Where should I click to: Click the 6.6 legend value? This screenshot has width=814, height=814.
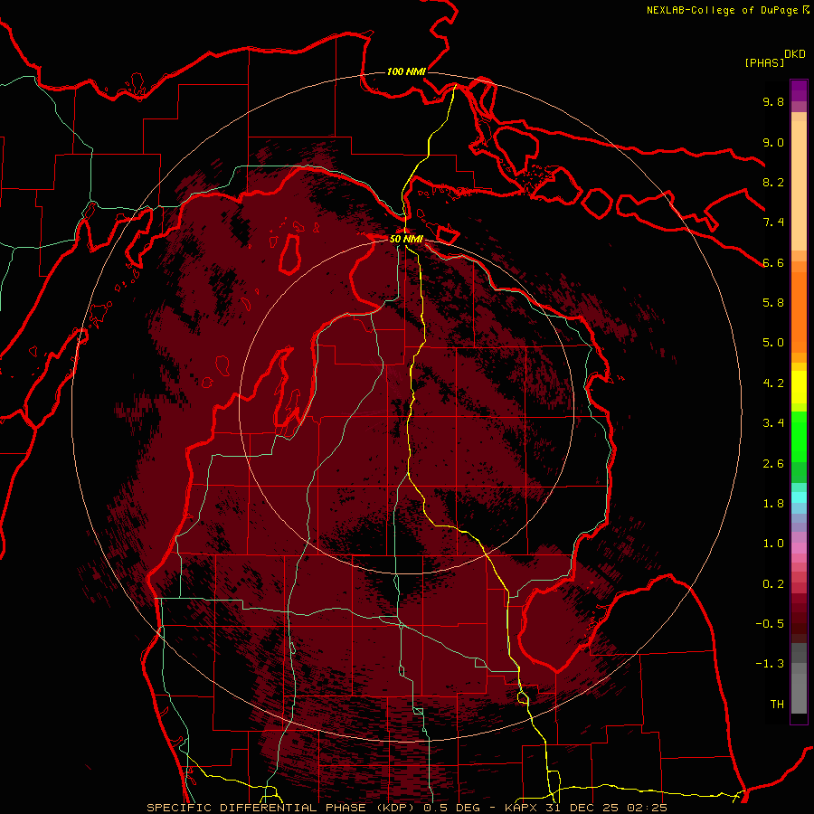773,262
